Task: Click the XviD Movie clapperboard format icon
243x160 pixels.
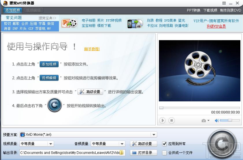Action: coord(23,135)
